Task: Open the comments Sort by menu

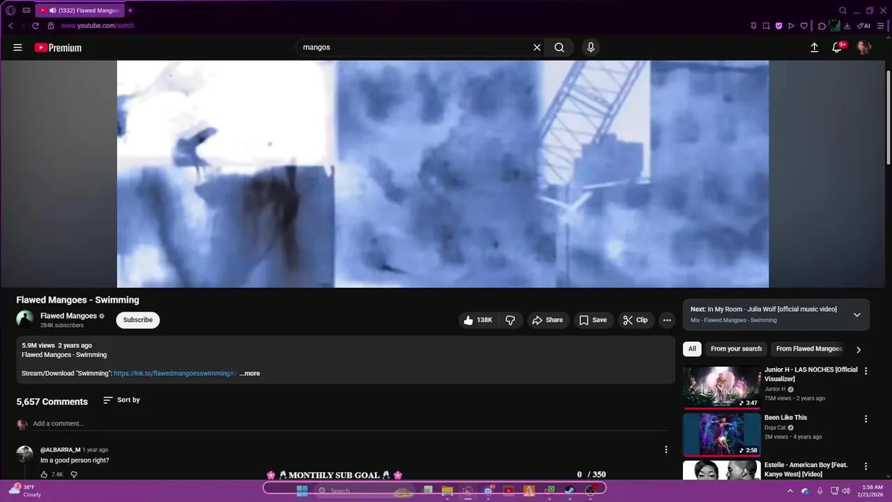Action: 121,400
